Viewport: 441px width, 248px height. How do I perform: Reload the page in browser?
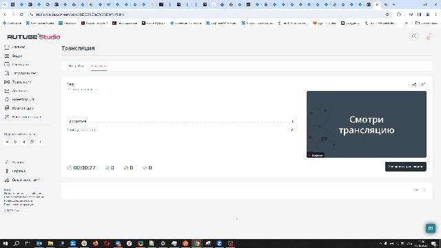tap(21, 14)
